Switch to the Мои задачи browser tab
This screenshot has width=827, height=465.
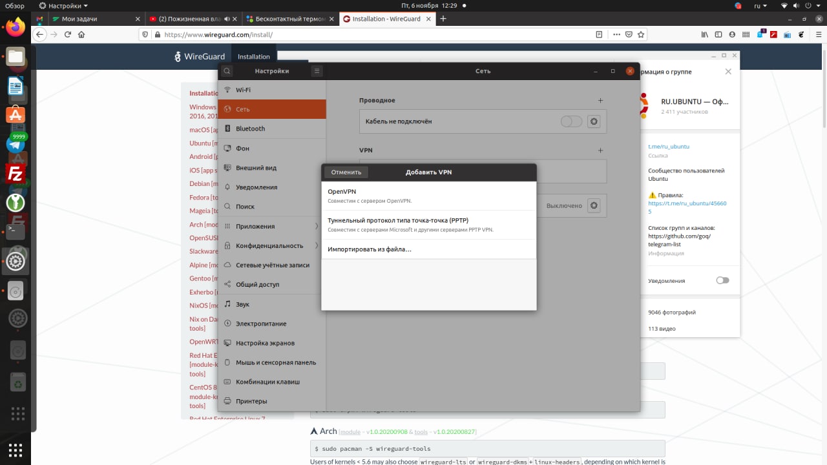pos(96,19)
